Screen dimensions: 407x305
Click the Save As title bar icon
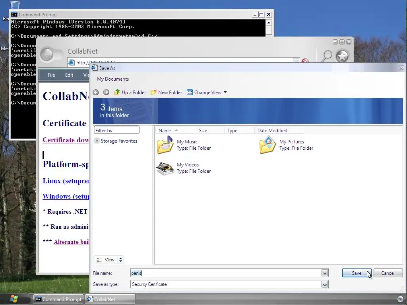click(x=95, y=68)
